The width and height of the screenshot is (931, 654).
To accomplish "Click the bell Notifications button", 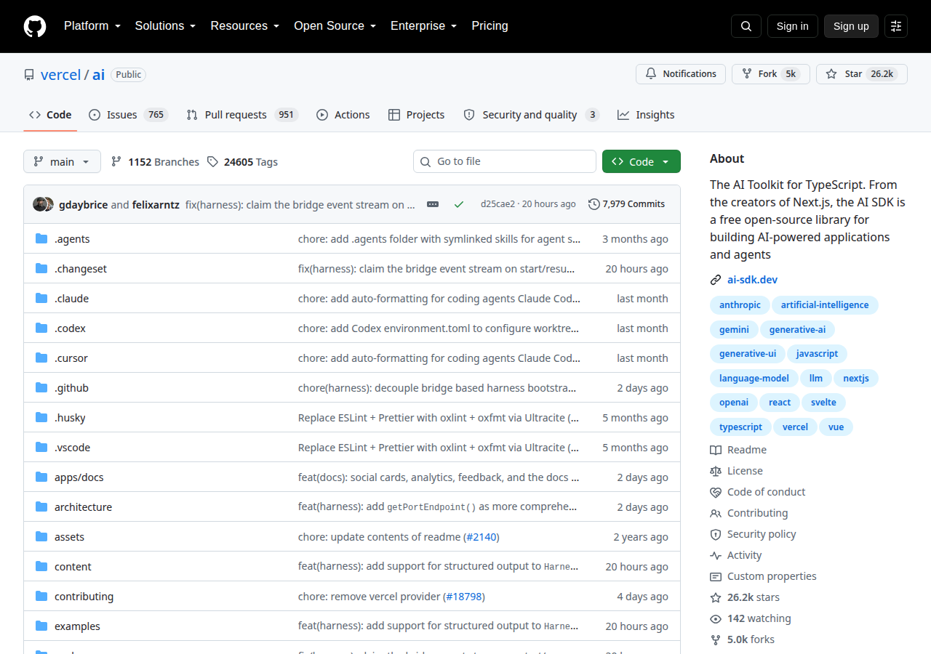I will [681, 74].
